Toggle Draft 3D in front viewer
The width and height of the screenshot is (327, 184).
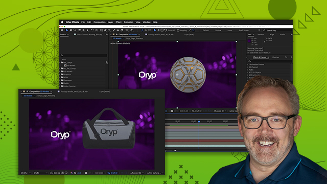tap(112, 173)
